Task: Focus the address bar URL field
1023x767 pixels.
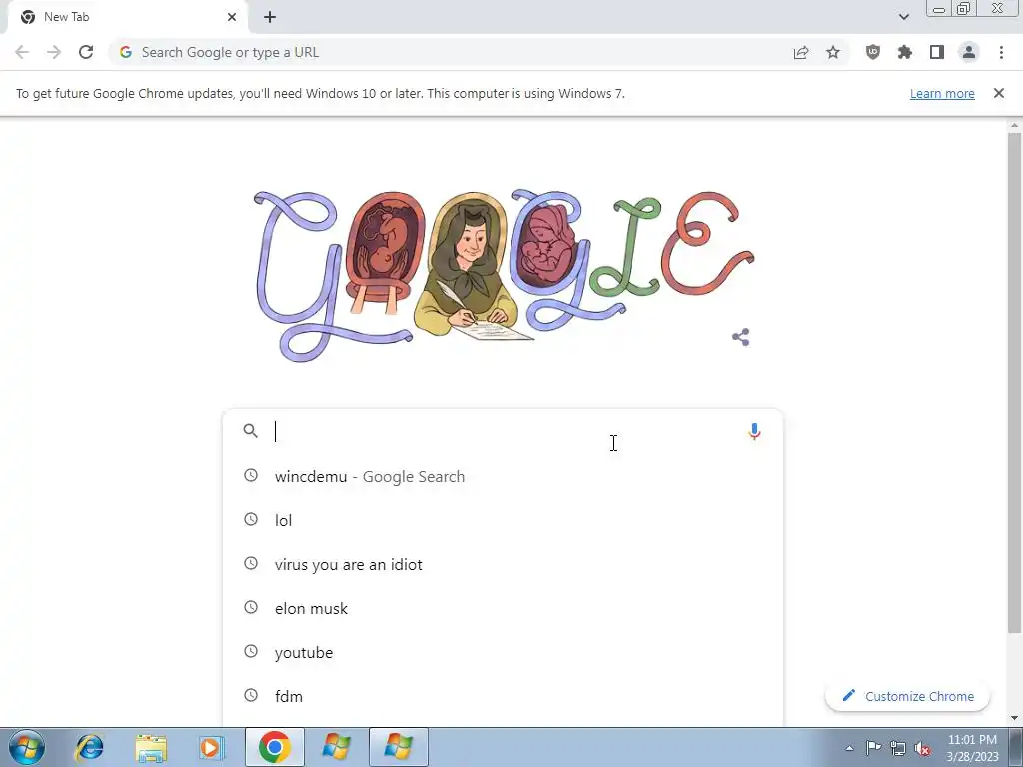Action: (457, 52)
